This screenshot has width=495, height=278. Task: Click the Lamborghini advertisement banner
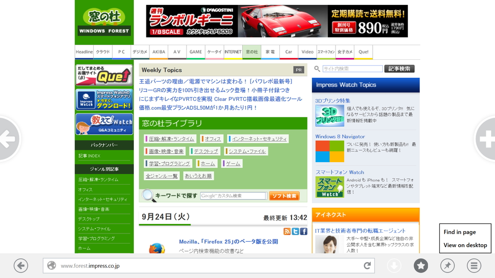click(x=277, y=21)
